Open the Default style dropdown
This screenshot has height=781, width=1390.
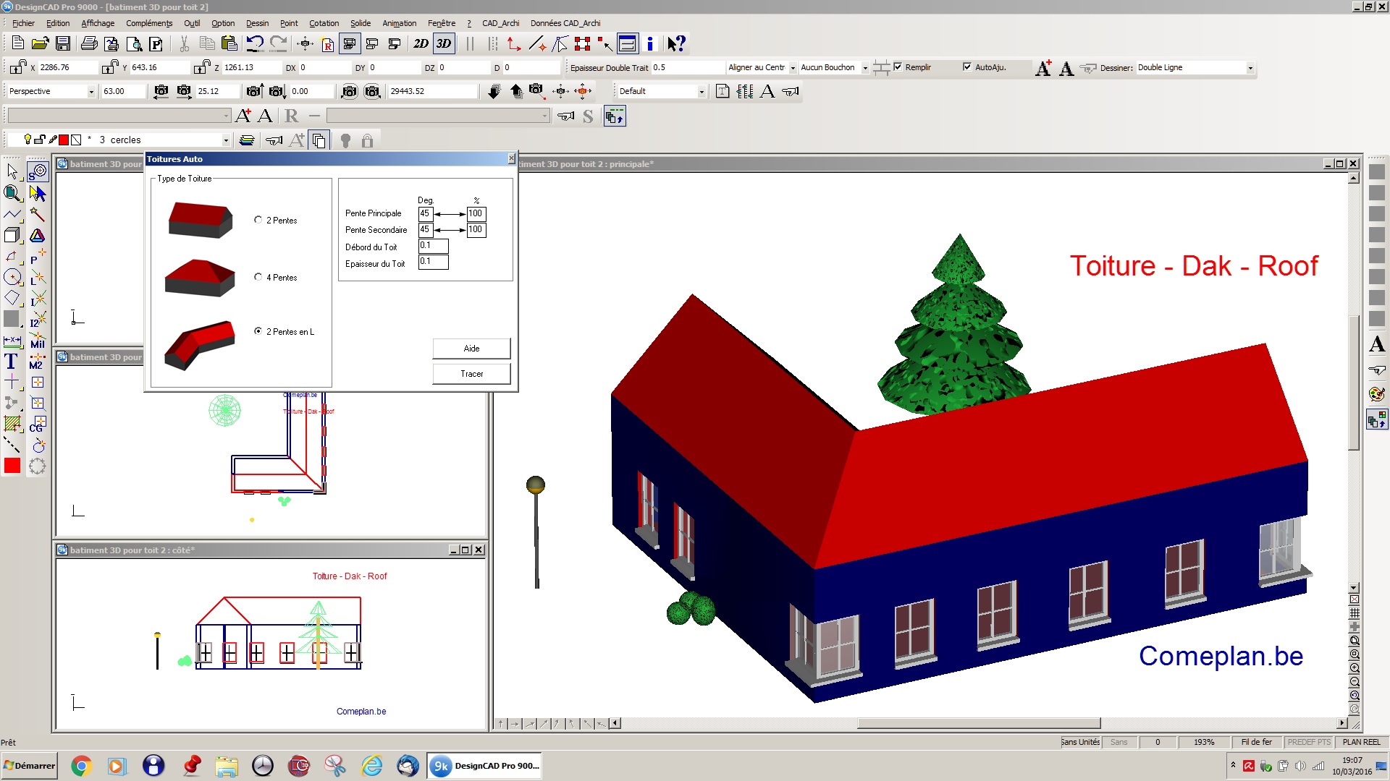[x=702, y=92]
